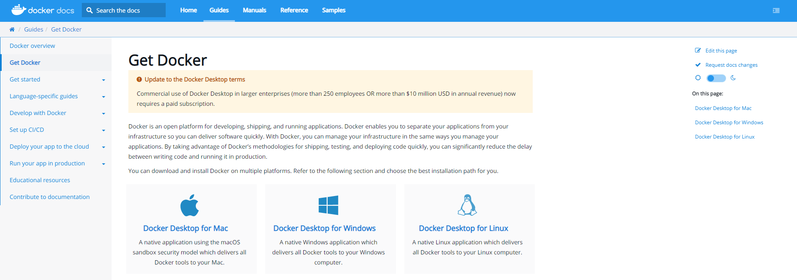Open the Guides tab
The height and width of the screenshot is (280, 797).
219,10
